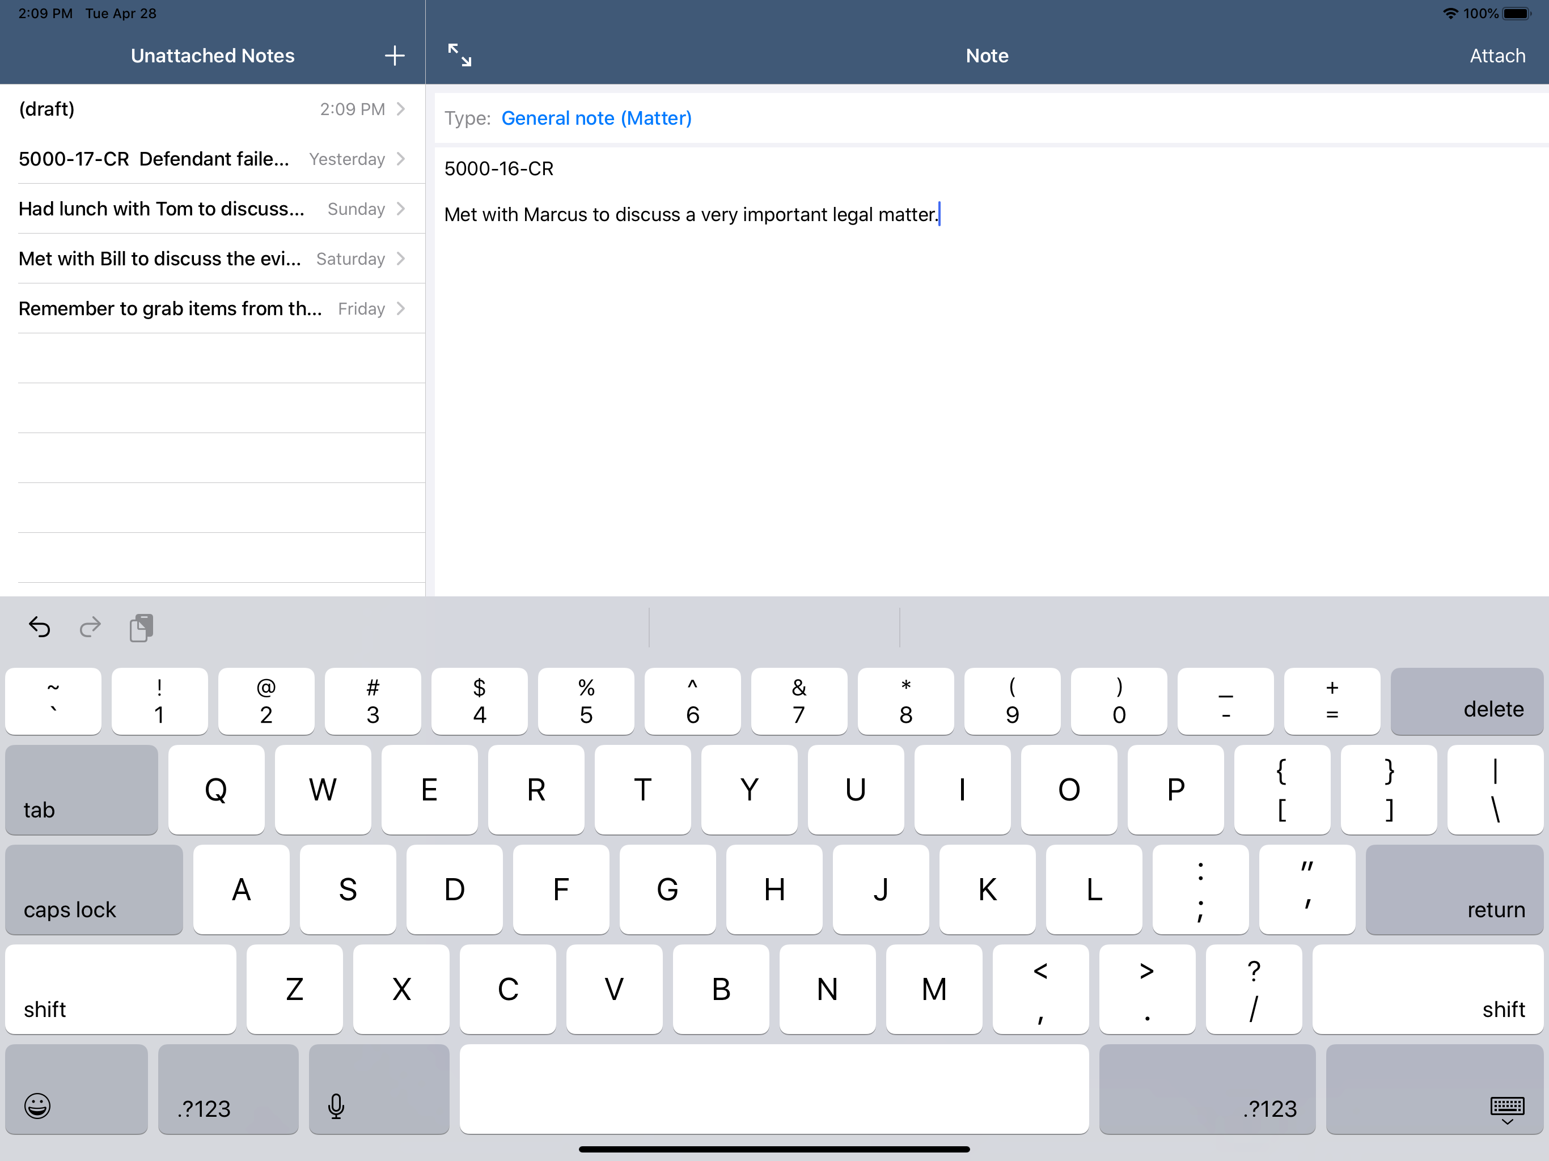Open the Had lunch with Tom note

212,209
